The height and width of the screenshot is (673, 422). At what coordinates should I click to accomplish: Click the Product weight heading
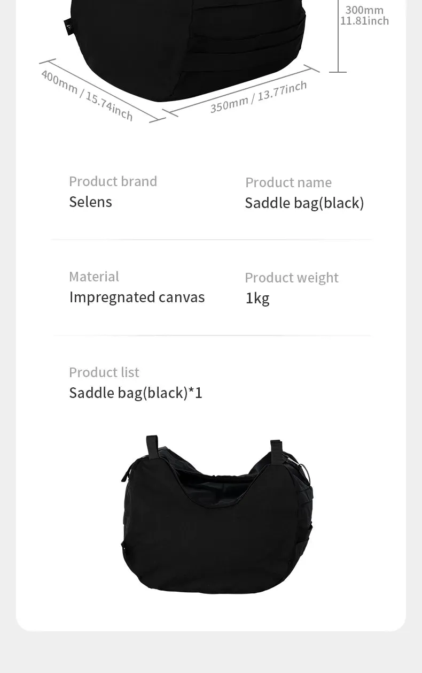(x=292, y=278)
